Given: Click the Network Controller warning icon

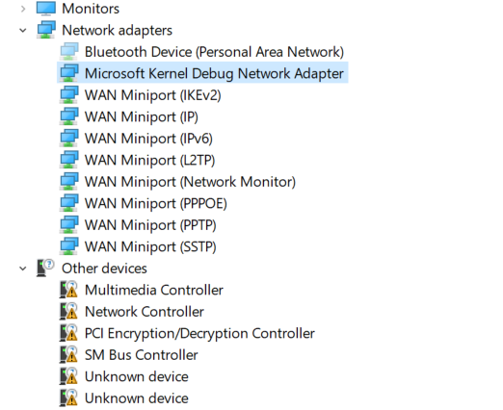Looking at the screenshot, I should click(68, 311).
